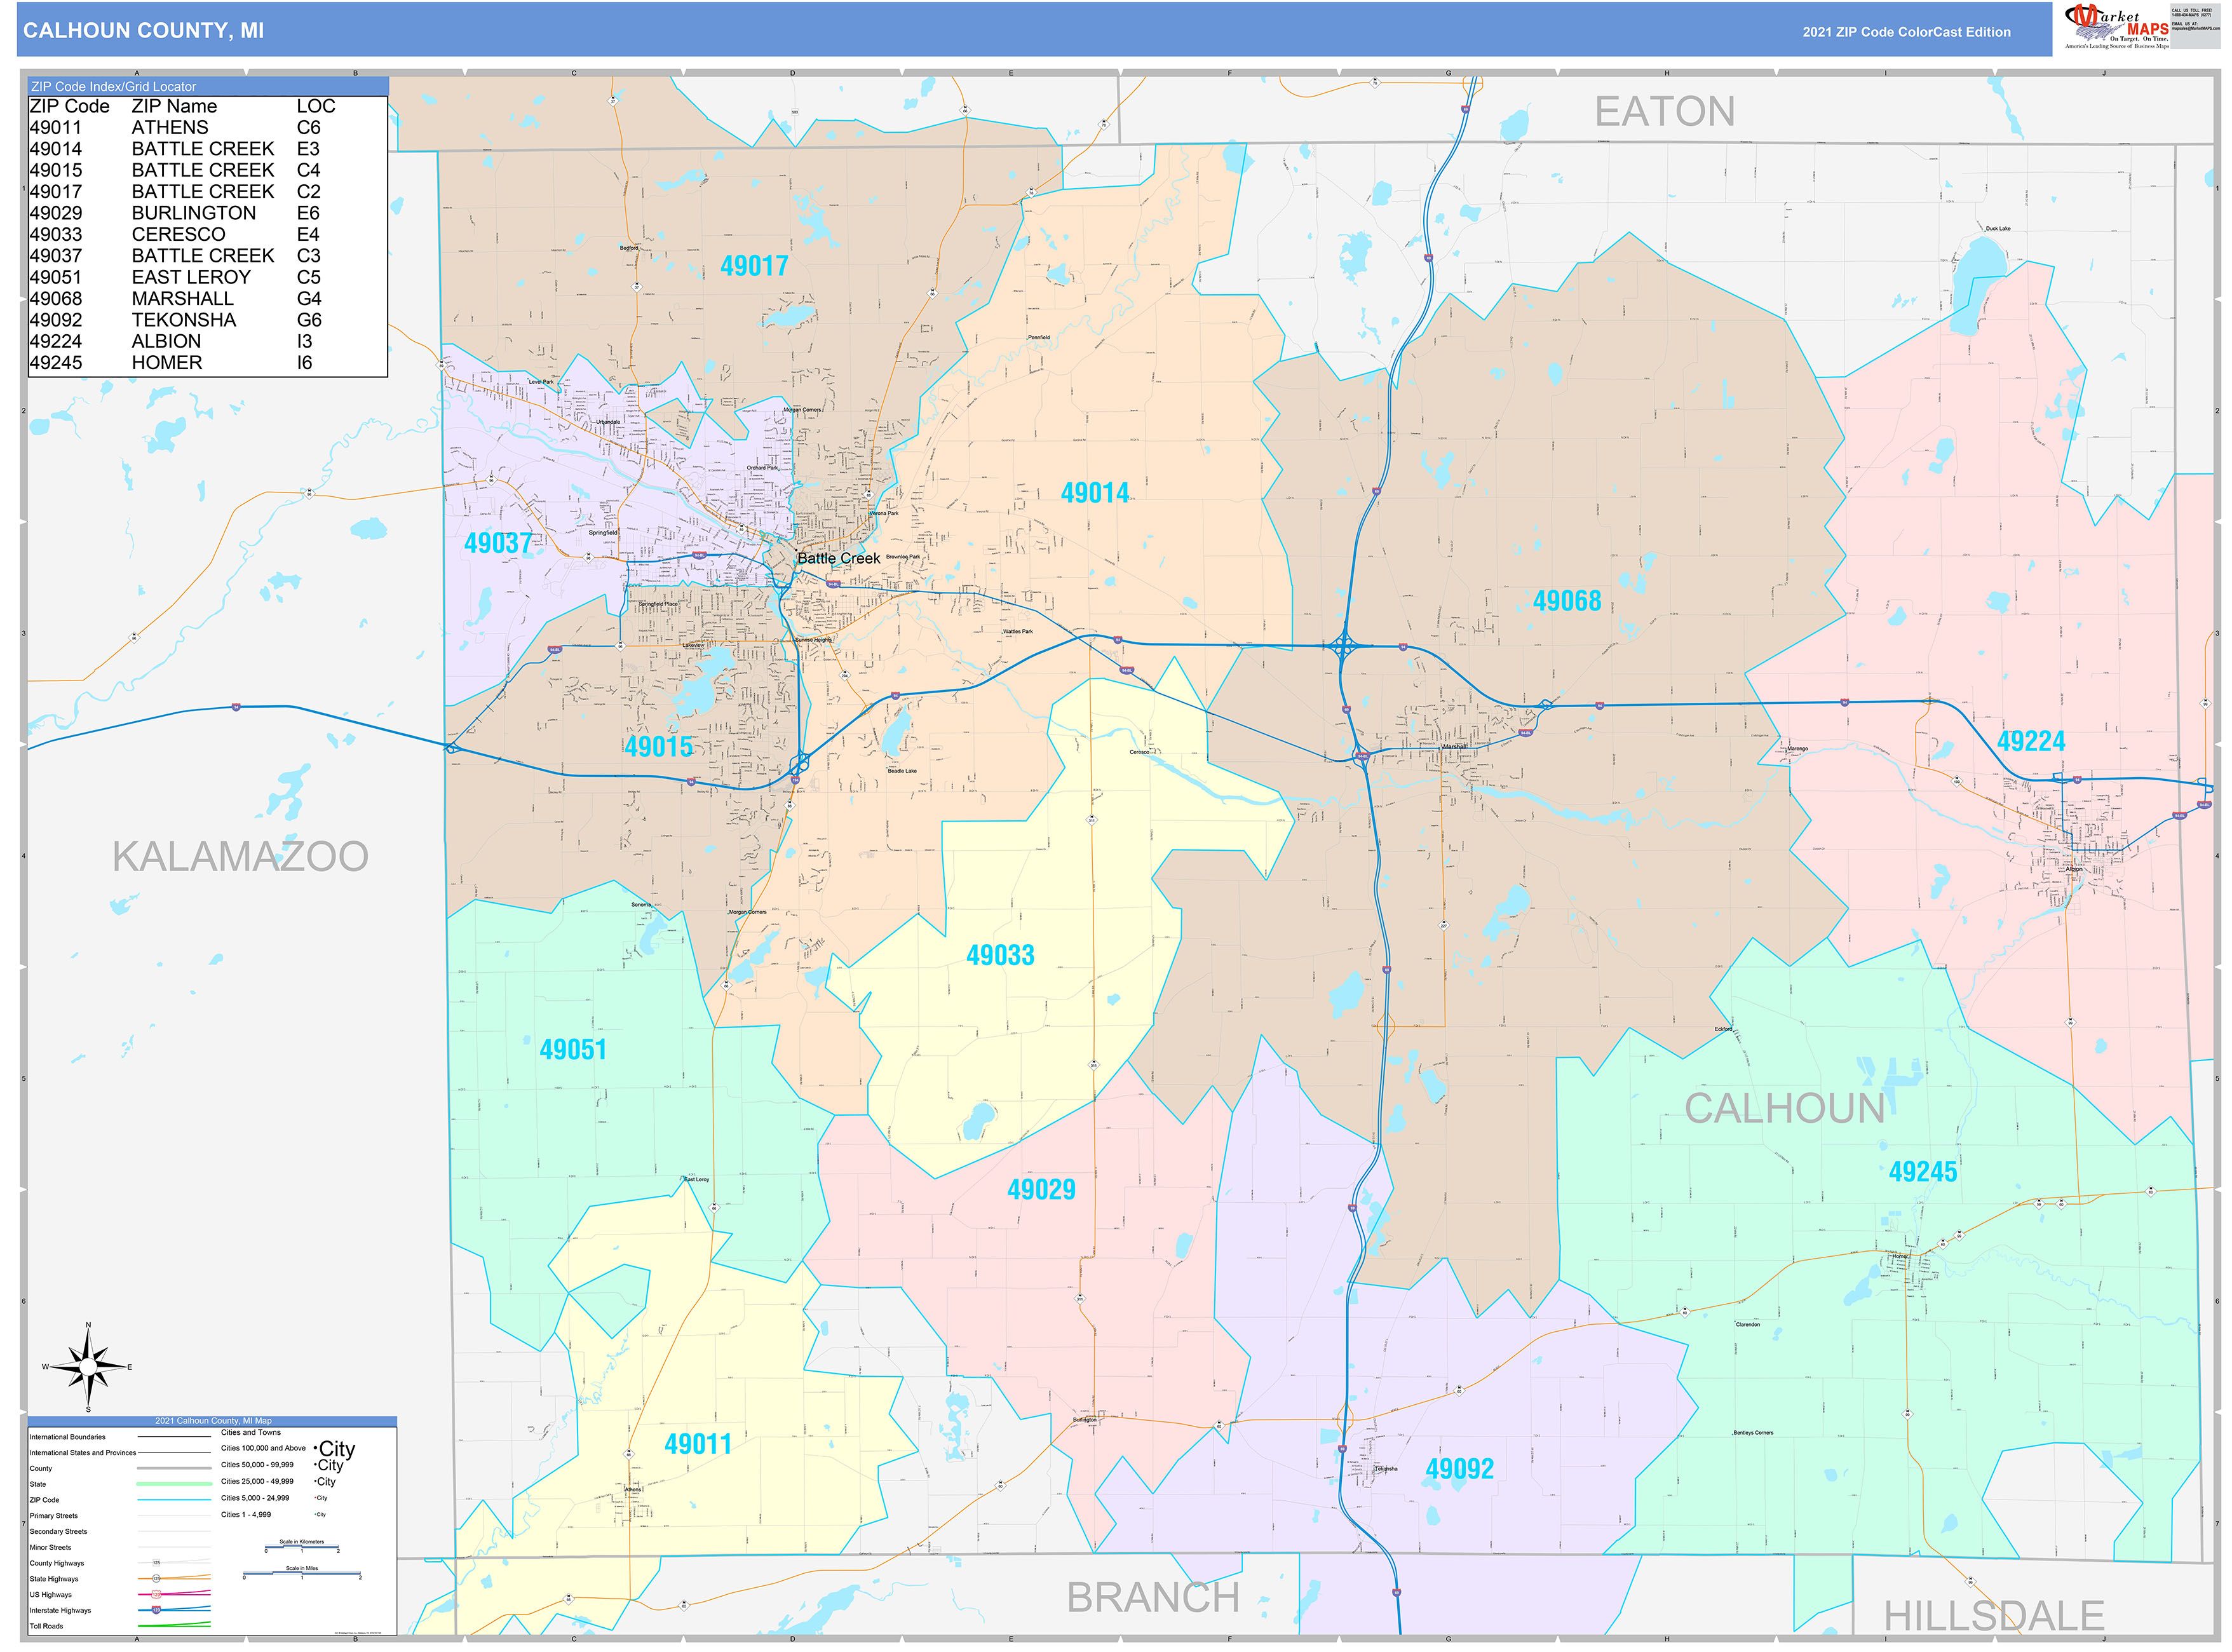2232x1652 pixels.
Task: Click the 'Scale in Miles' bar
Action: coord(302,1573)
